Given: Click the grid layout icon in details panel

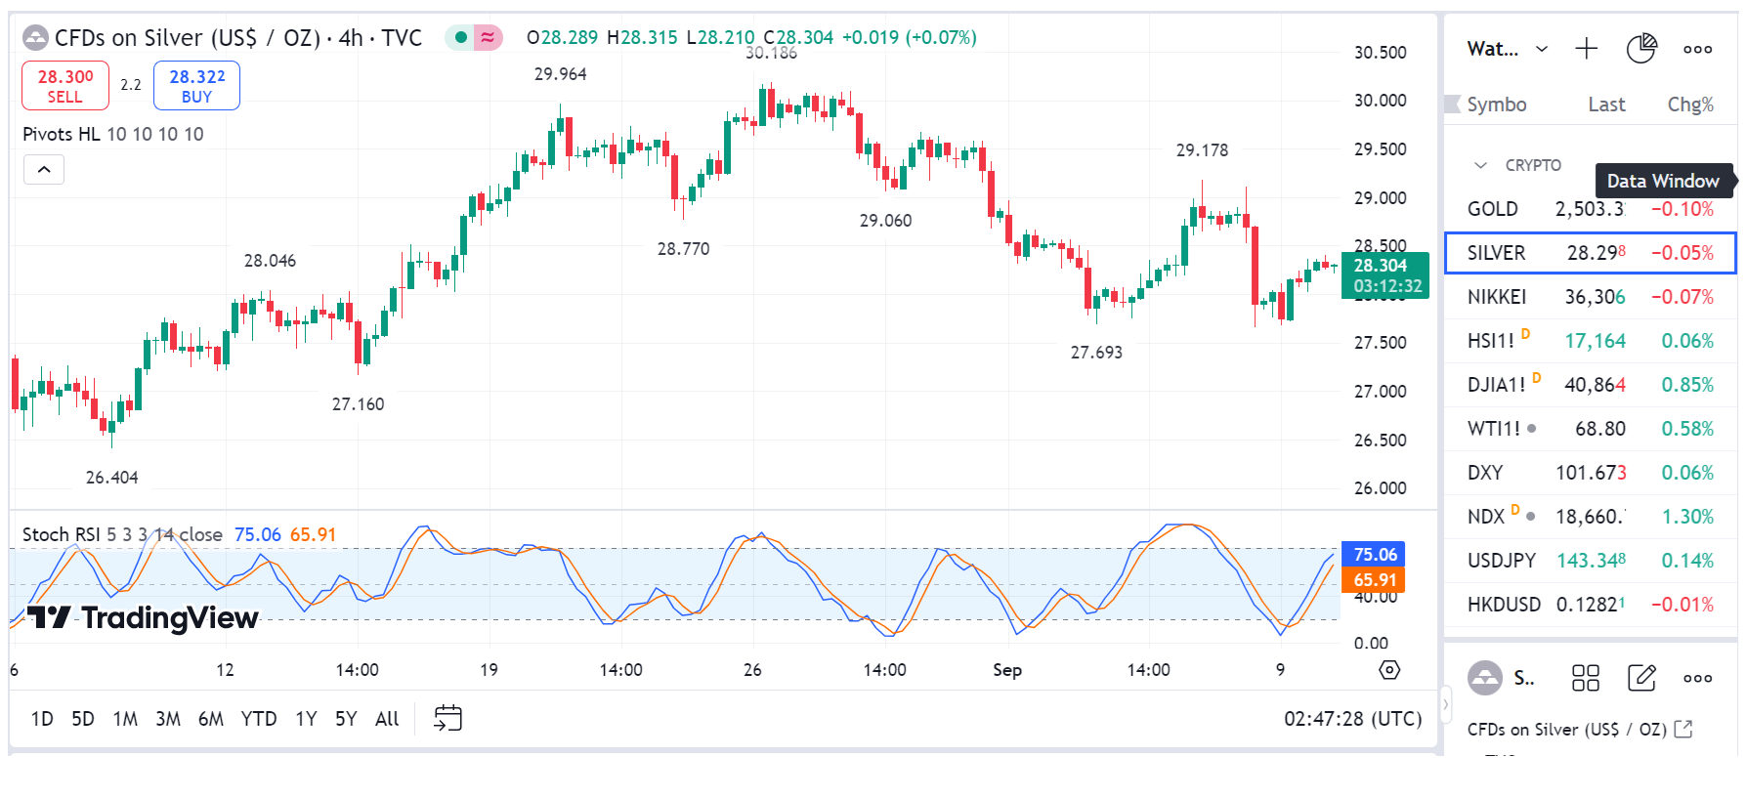Looking at the screenshot, I should [1585, 678].
